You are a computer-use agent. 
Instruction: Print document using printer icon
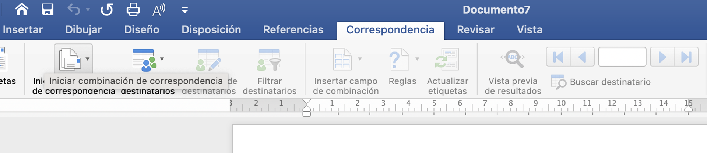133,9
